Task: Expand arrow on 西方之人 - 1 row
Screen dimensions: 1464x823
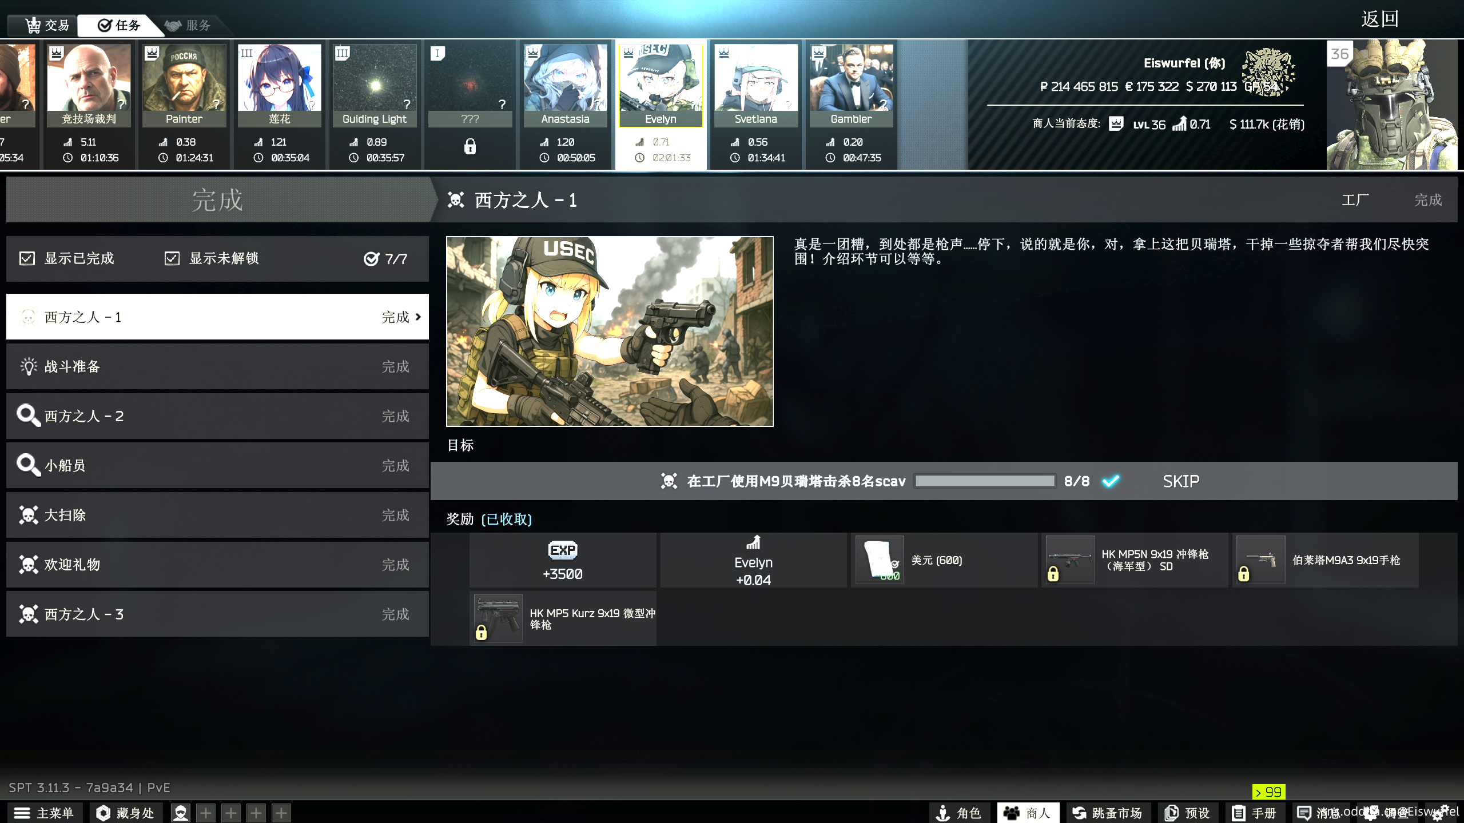Action: pos(418,317)
